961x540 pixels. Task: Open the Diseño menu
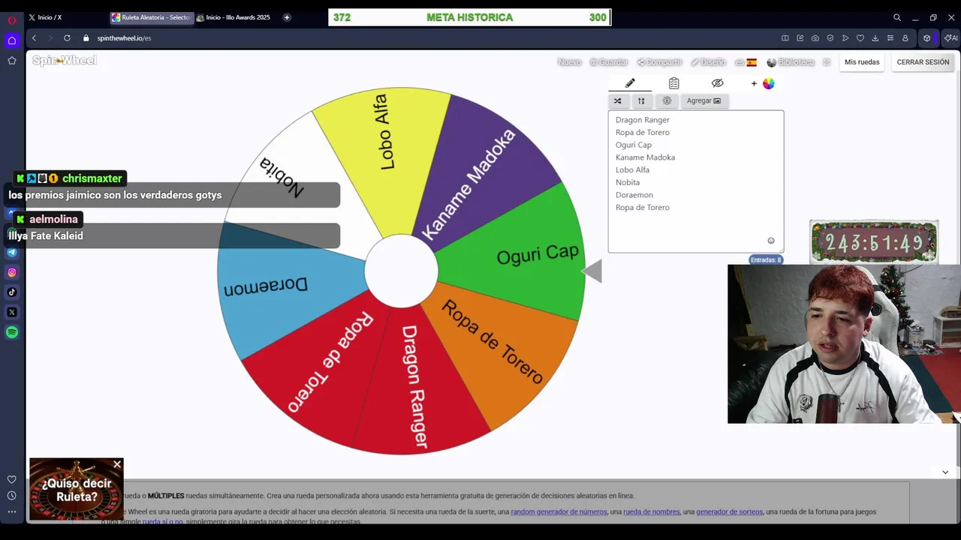pos(708,62)
